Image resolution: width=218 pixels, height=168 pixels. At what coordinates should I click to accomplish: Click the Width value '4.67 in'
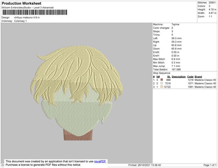[x=212, y=13]
